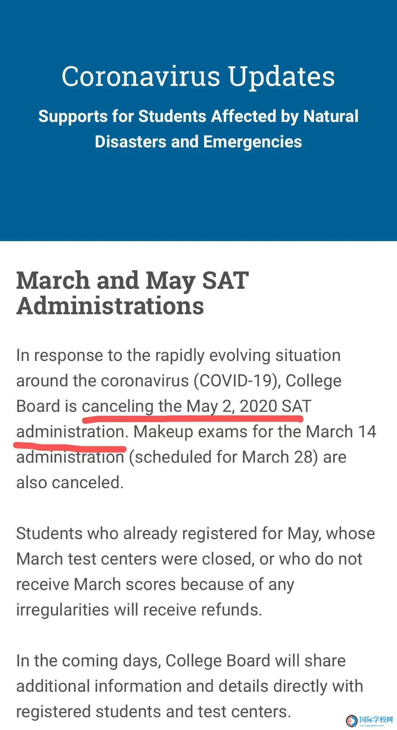Click "receive March scores because of any" line
Viewport: 397px width, 730px height.
tap(155, 585)
